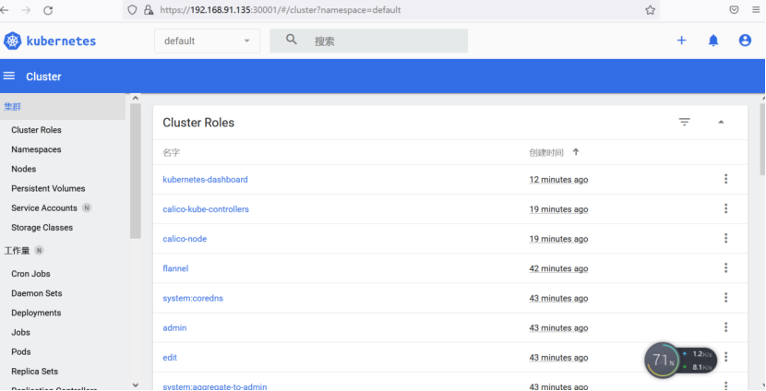Screen dimensions: 766x391
Task: Toggle the sidebar hamburger menu
Action: click(x=9, y=77)
